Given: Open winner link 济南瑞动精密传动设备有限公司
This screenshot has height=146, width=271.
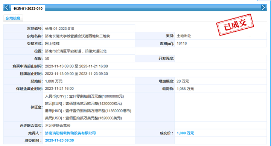Looking at the screenshot, I should click(x=70, y=133).
